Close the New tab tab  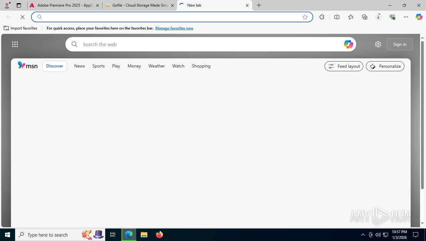click(247, 5)
